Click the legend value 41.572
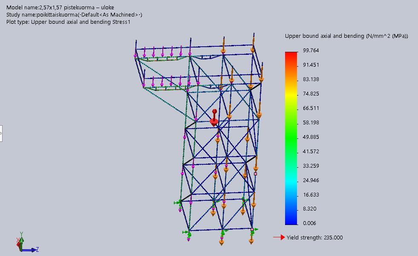Image resolution: width=418 pixels, height=256 pixels. tap(311, 152)
